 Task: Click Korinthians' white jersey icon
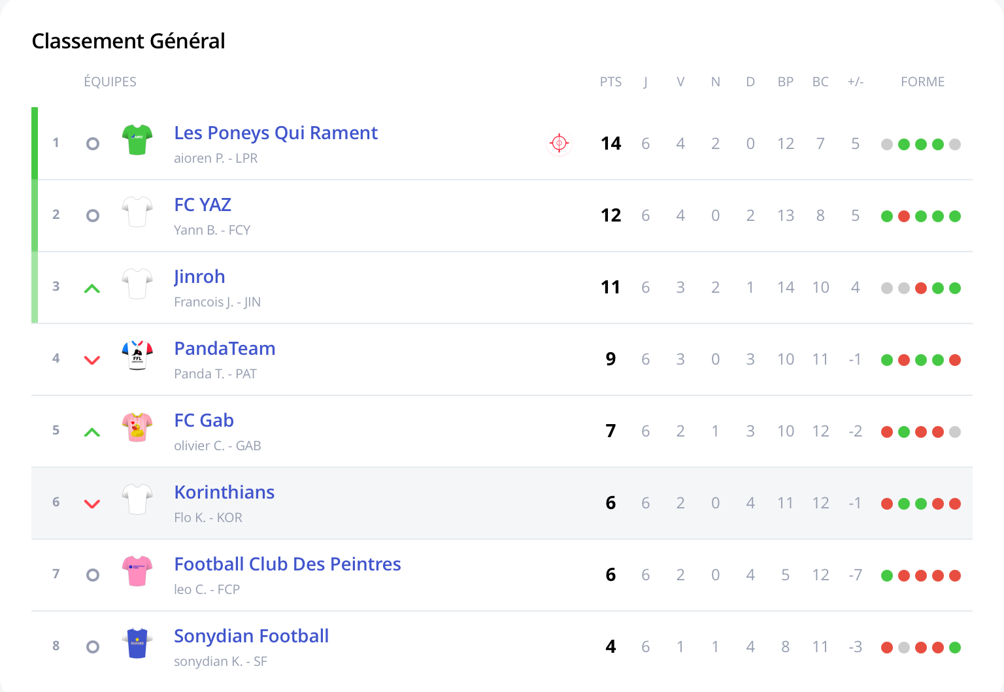[137, 499]
